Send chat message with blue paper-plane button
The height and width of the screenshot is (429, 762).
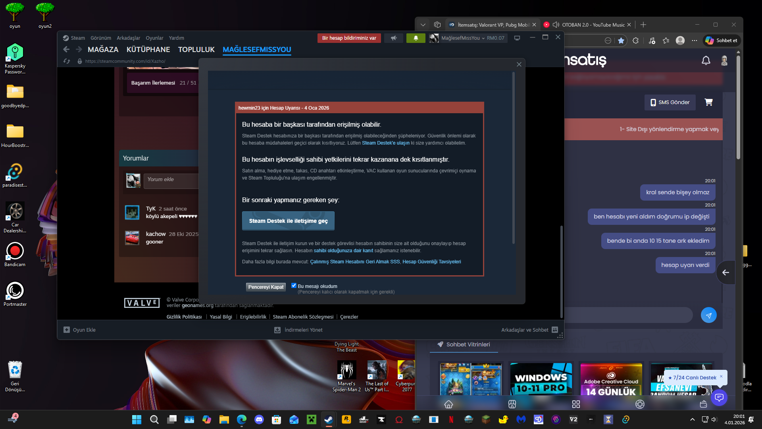point(709,315)
